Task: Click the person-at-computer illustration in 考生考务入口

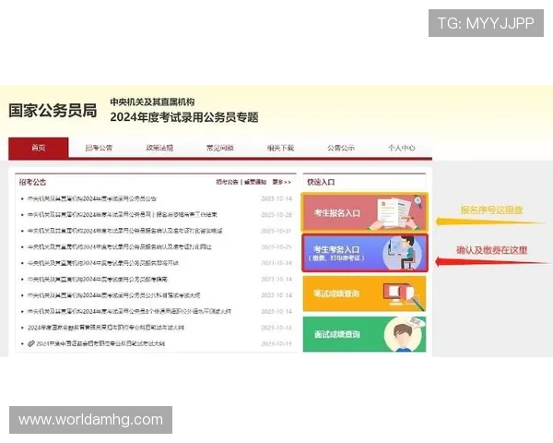Action: pos(403,253)
